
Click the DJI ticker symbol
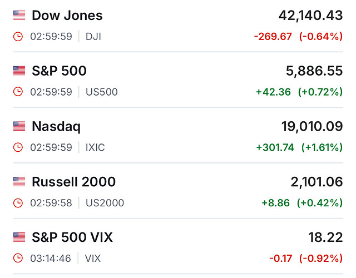[95, 37]
